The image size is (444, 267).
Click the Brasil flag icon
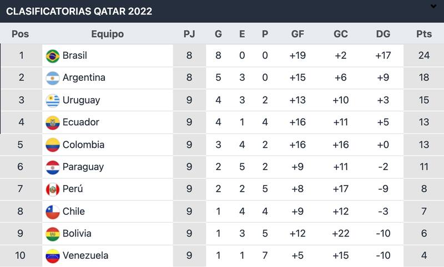click(x=53, y=56)
